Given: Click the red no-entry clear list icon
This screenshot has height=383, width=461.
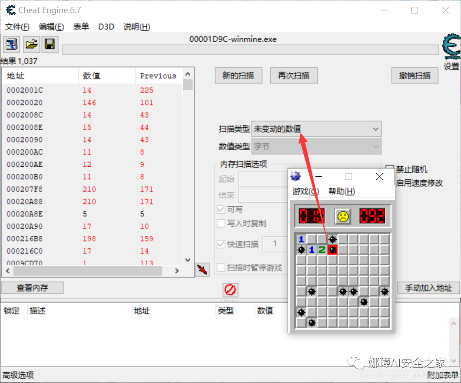Looking at the screenshot, I should point(230,290).
